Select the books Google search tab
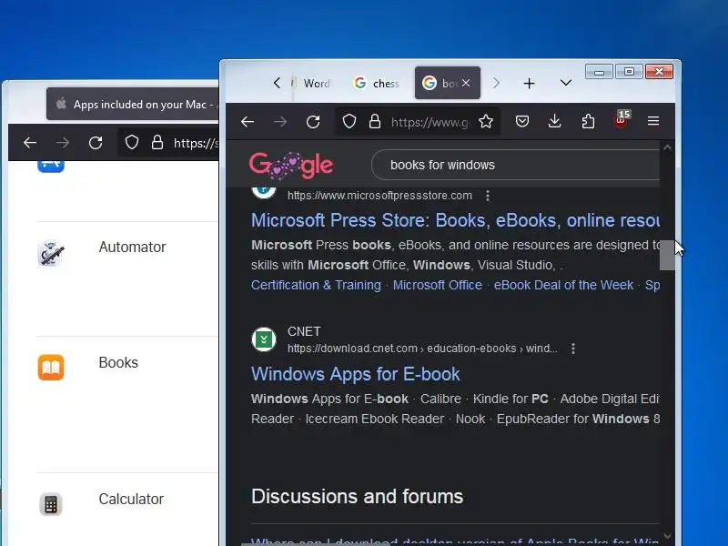 (x=441, y=83)
